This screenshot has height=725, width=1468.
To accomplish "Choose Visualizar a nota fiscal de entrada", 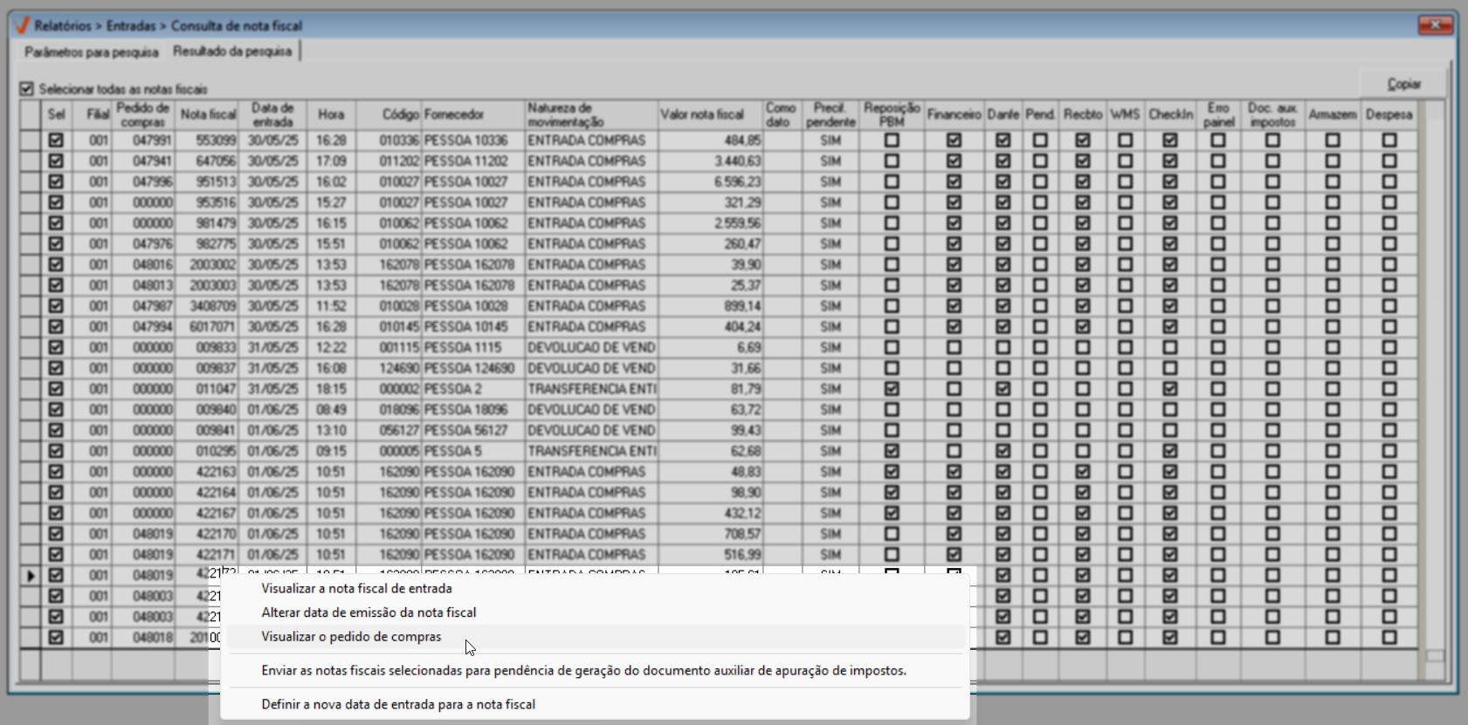I will coord(356,589).
